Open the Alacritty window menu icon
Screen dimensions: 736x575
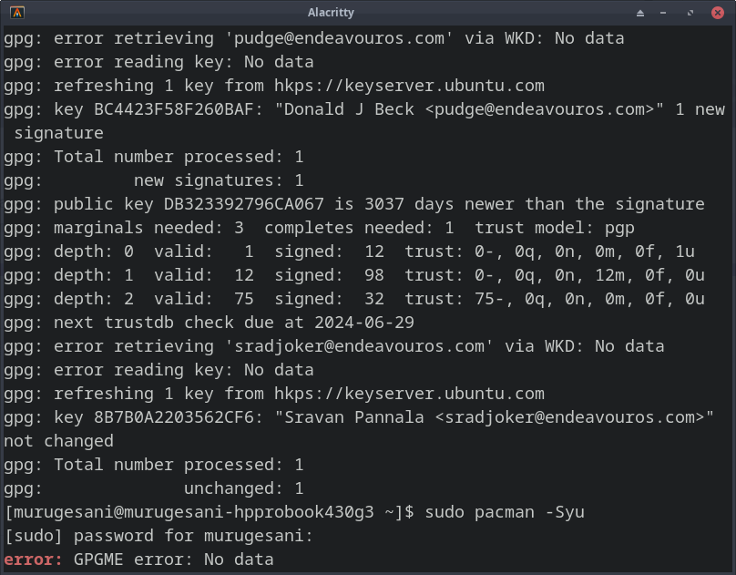(17, 13)
